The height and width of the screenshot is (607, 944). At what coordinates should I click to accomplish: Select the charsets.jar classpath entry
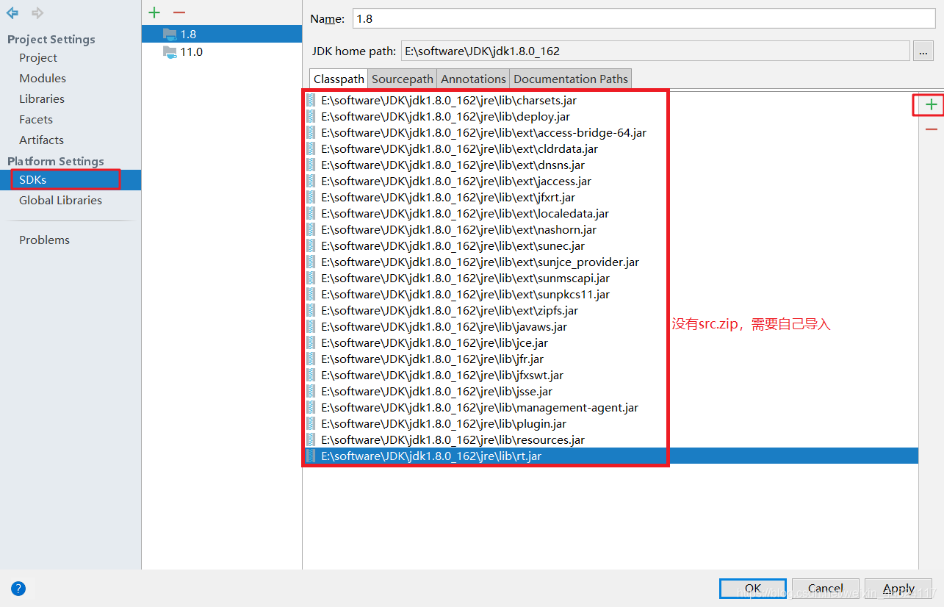(x=610, y=100)
